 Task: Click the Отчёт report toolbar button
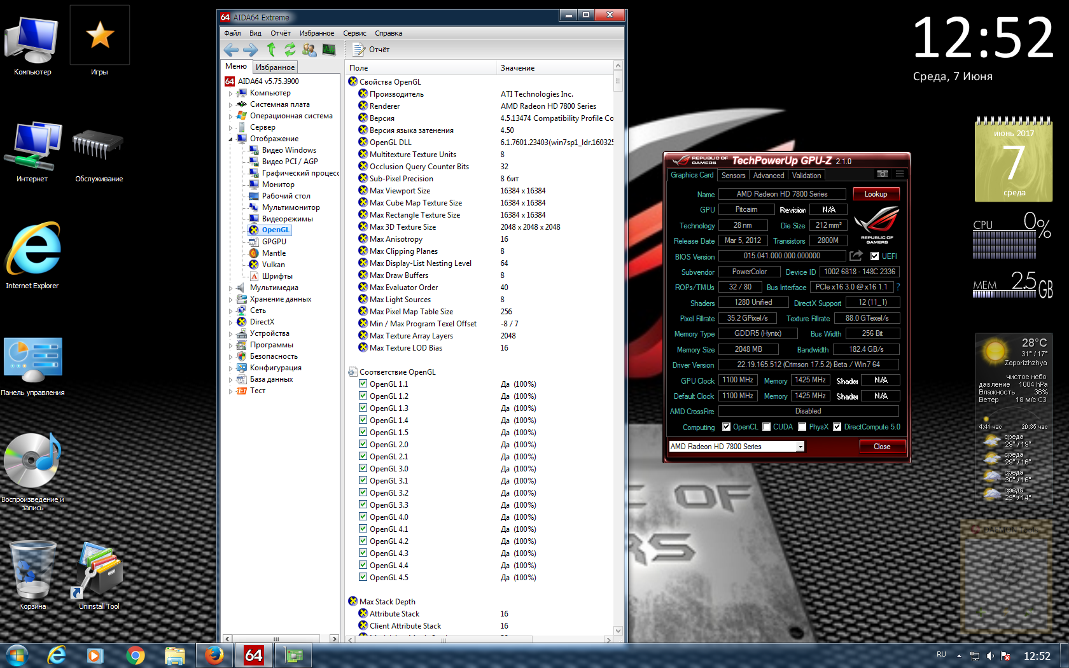pyautogui.click(x=371, y=50)
